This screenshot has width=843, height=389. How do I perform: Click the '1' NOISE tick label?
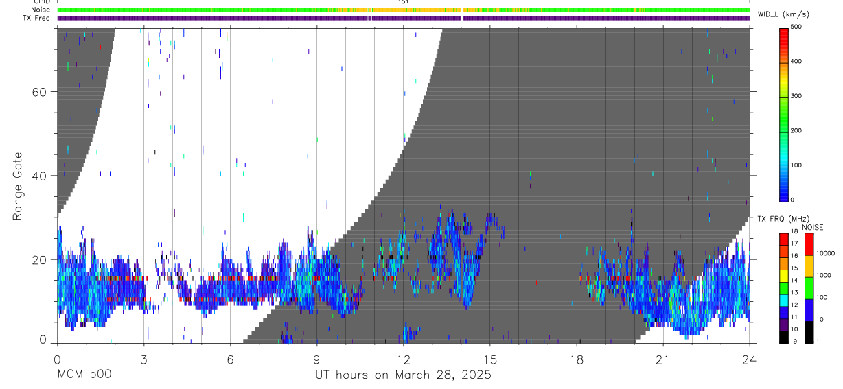[818, 341]
